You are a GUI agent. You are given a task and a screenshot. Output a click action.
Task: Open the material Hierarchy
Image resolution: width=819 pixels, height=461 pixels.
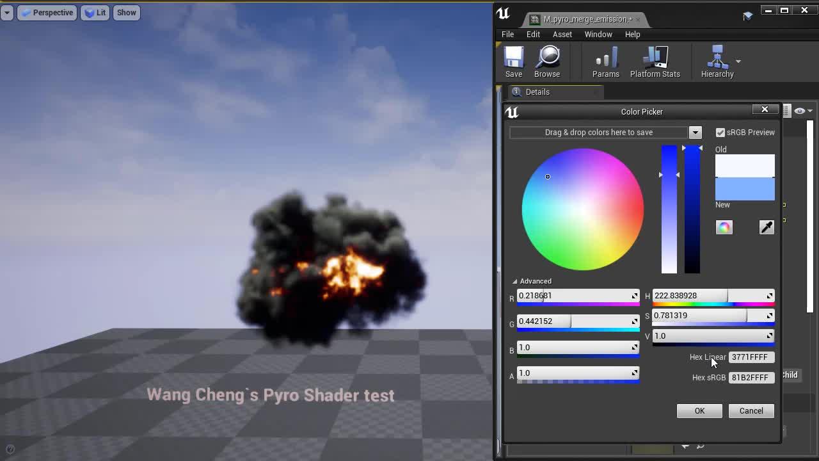(717, 61)
